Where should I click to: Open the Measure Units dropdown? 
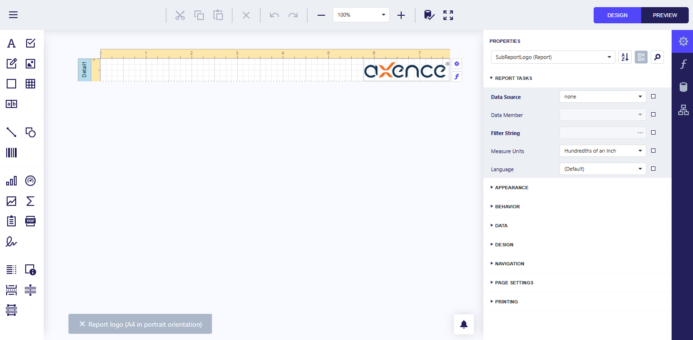point(602,151)
